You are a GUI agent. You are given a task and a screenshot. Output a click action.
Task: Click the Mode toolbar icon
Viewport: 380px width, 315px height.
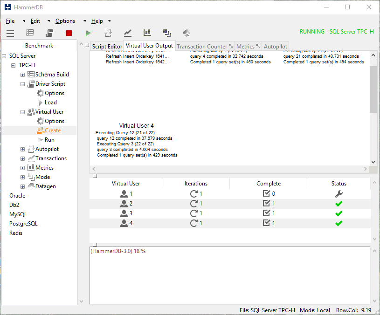(167, 33)
